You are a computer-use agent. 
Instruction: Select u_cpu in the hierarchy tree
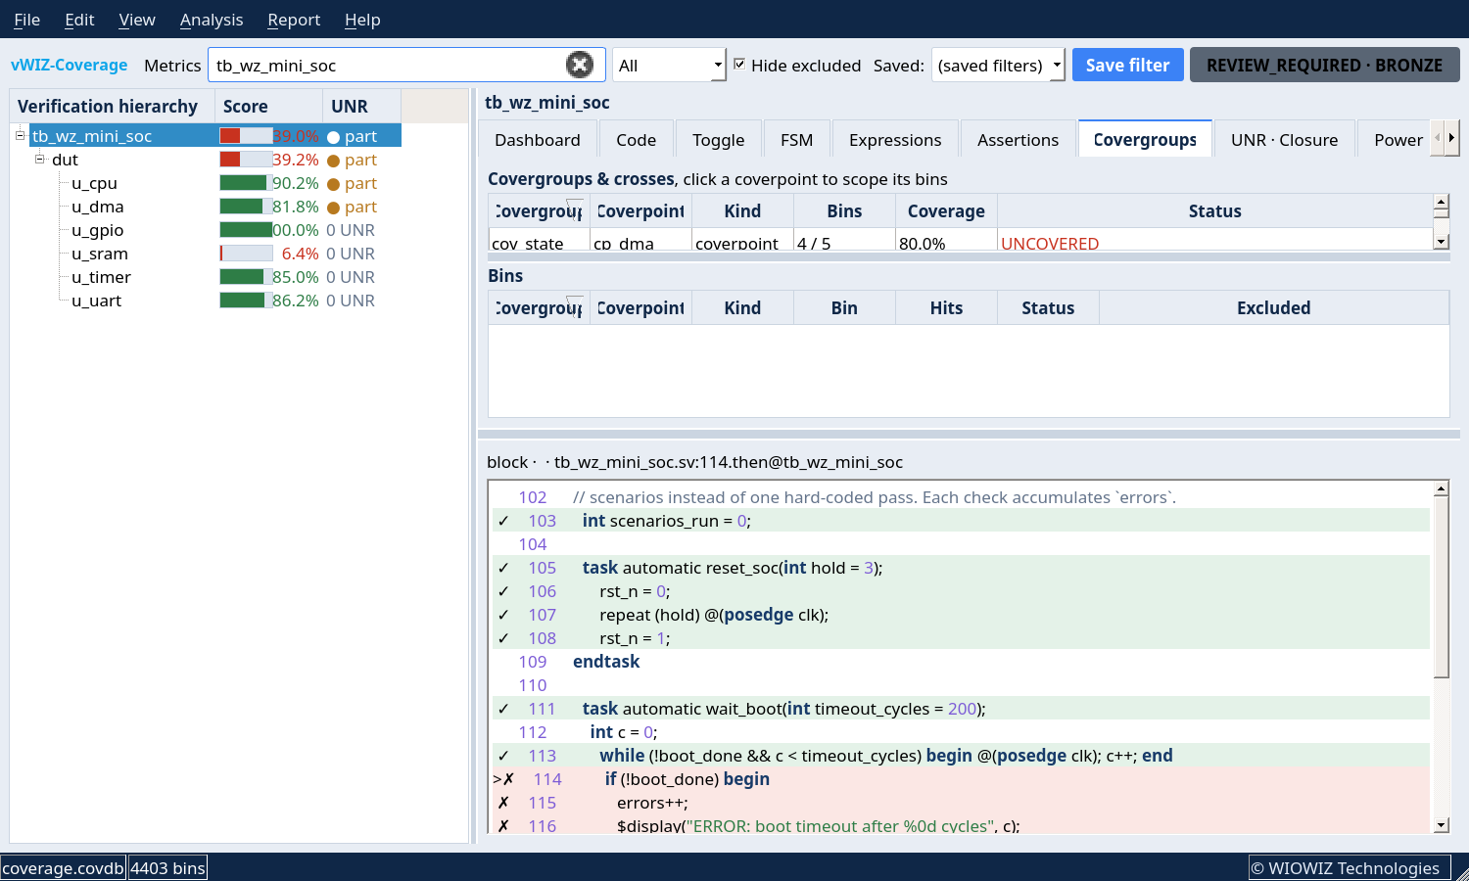94,183
